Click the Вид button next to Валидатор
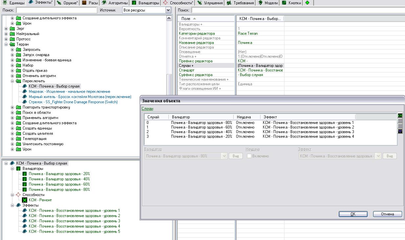Image resolution: width=405 pixels, height=240 pixels. click(x=236, y=156)
